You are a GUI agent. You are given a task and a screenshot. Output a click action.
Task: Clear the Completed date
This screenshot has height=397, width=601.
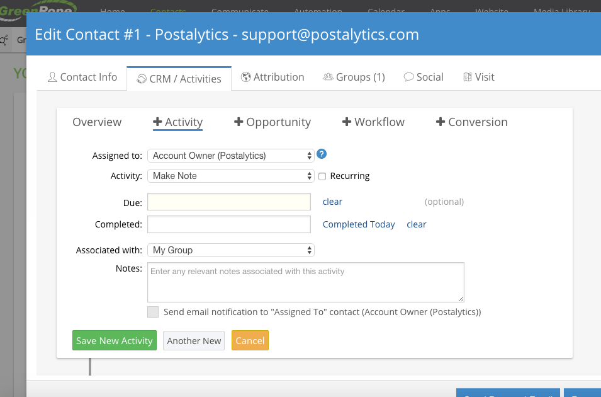tap(416, 224)
